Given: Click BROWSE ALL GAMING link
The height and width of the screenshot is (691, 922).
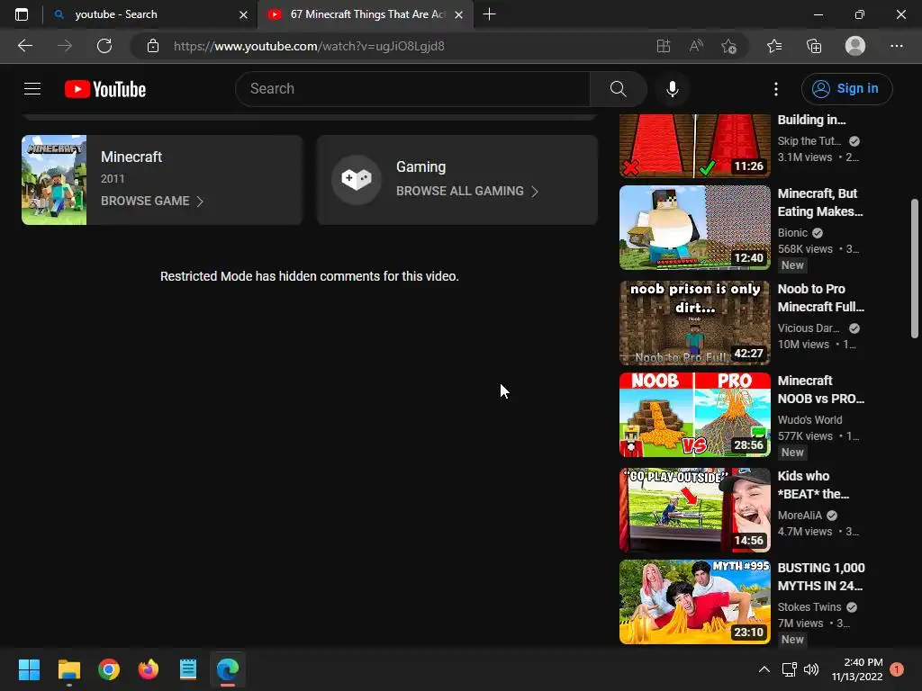Looking at the screenshot, I should tap(460, 191).
